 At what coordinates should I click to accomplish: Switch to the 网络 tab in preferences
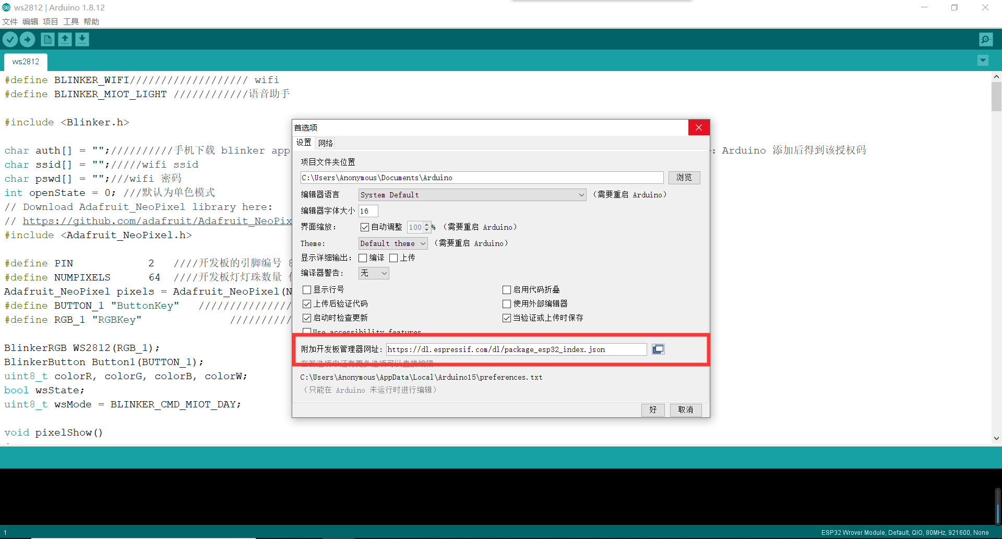326,143
